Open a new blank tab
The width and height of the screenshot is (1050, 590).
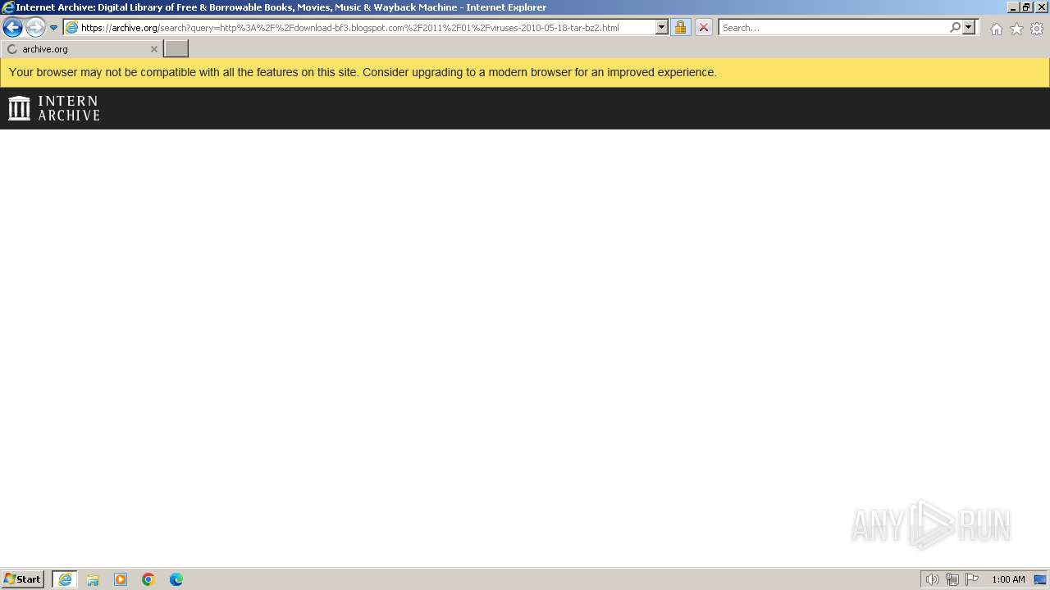176,49
